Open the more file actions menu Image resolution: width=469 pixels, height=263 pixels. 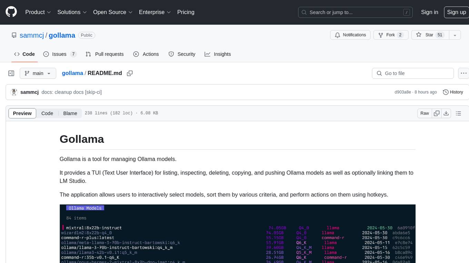(x=464, y=73)
